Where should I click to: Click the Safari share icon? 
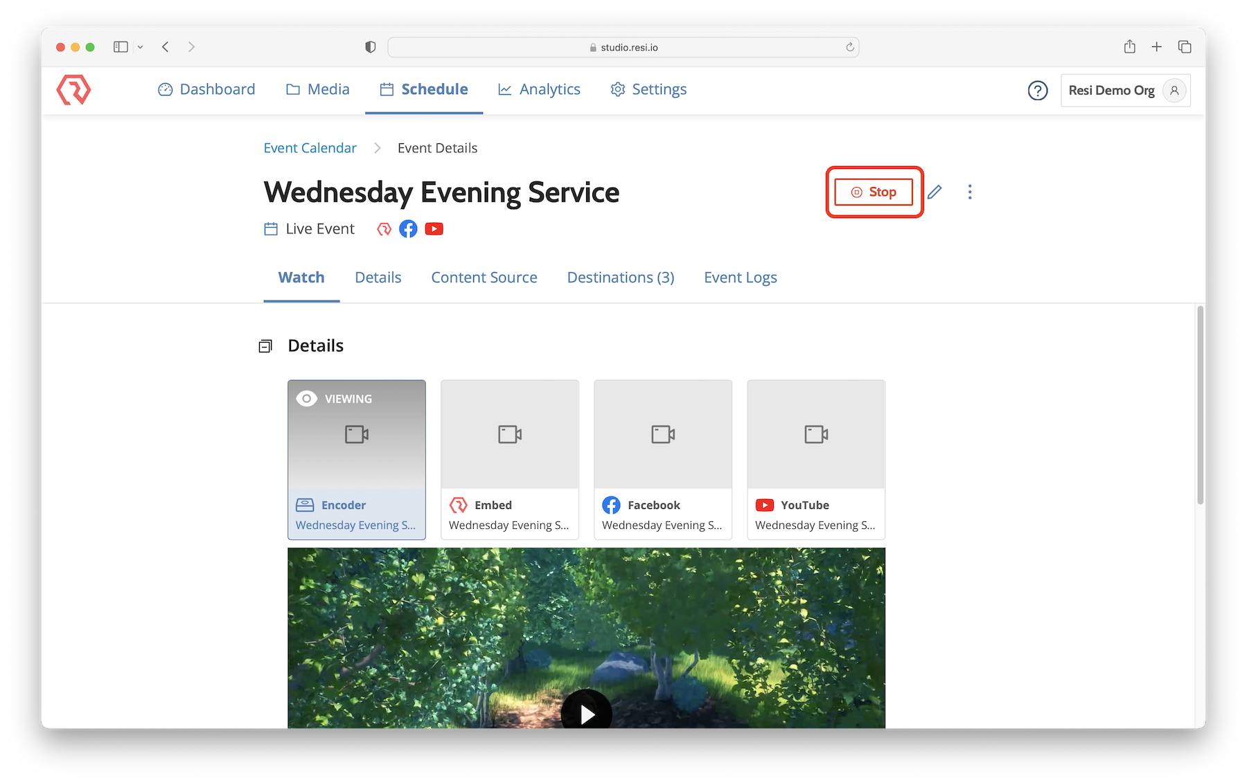coord(1129,47)
